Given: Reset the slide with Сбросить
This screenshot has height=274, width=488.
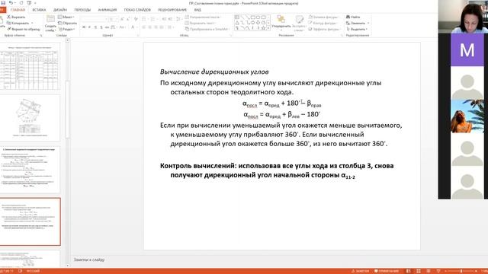Looking at the screenshot, I should 68,23.
